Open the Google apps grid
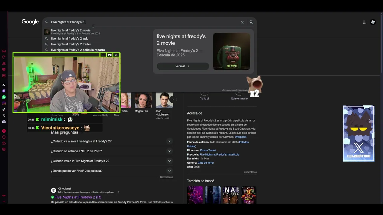Image resolution: width=383 pixels, height=215 pixels. point(364,22)
